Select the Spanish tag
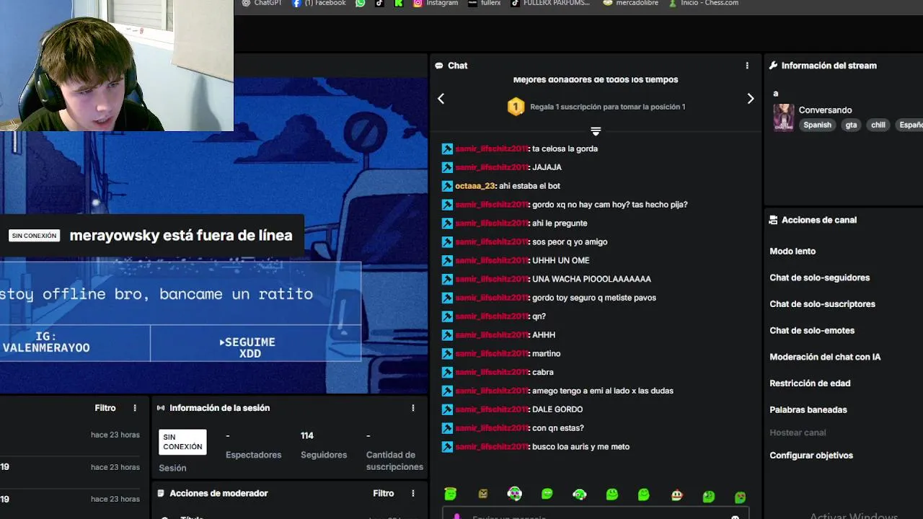 pos(817,125)
